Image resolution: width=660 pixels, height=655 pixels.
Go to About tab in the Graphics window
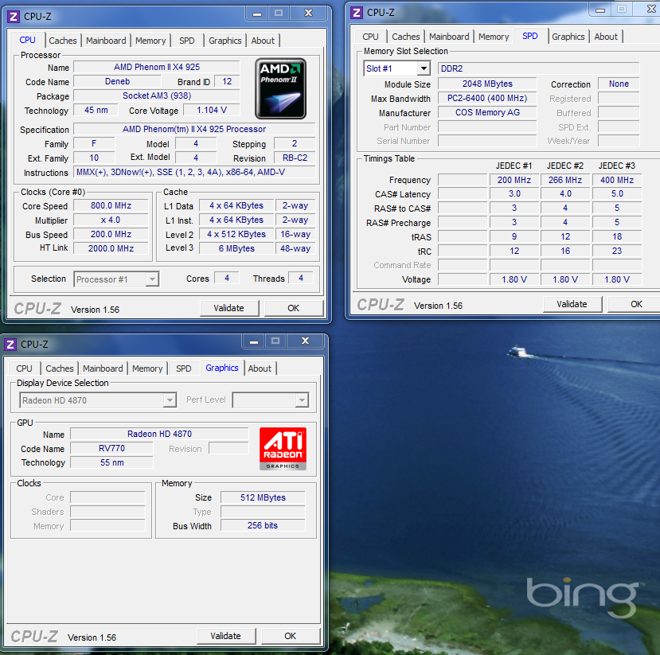[x=260, y=368]
